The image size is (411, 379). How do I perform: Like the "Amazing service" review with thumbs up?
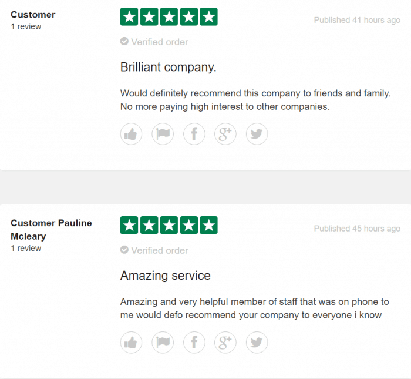132,342
